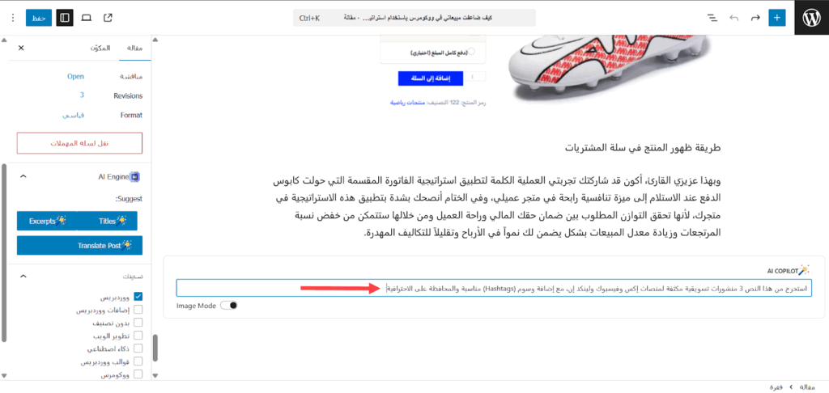Click the WordPress logo icon
The image size is (829, 393).
(811, 17)
